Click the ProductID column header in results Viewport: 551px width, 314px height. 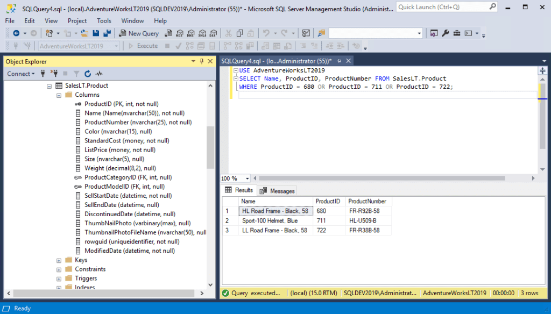[x=329, y=201]
